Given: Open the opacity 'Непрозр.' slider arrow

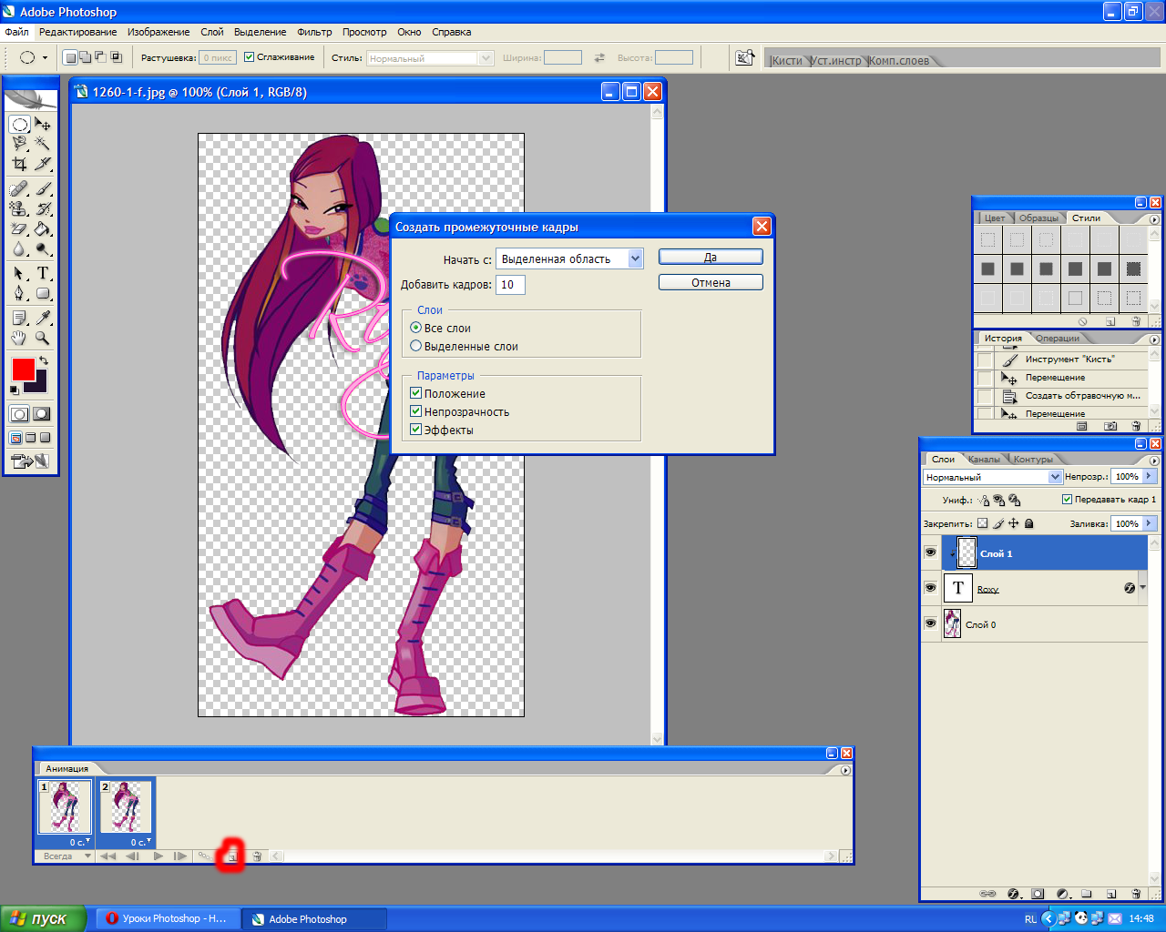Looking at the screenshot, I should (x=1150, y=476).
